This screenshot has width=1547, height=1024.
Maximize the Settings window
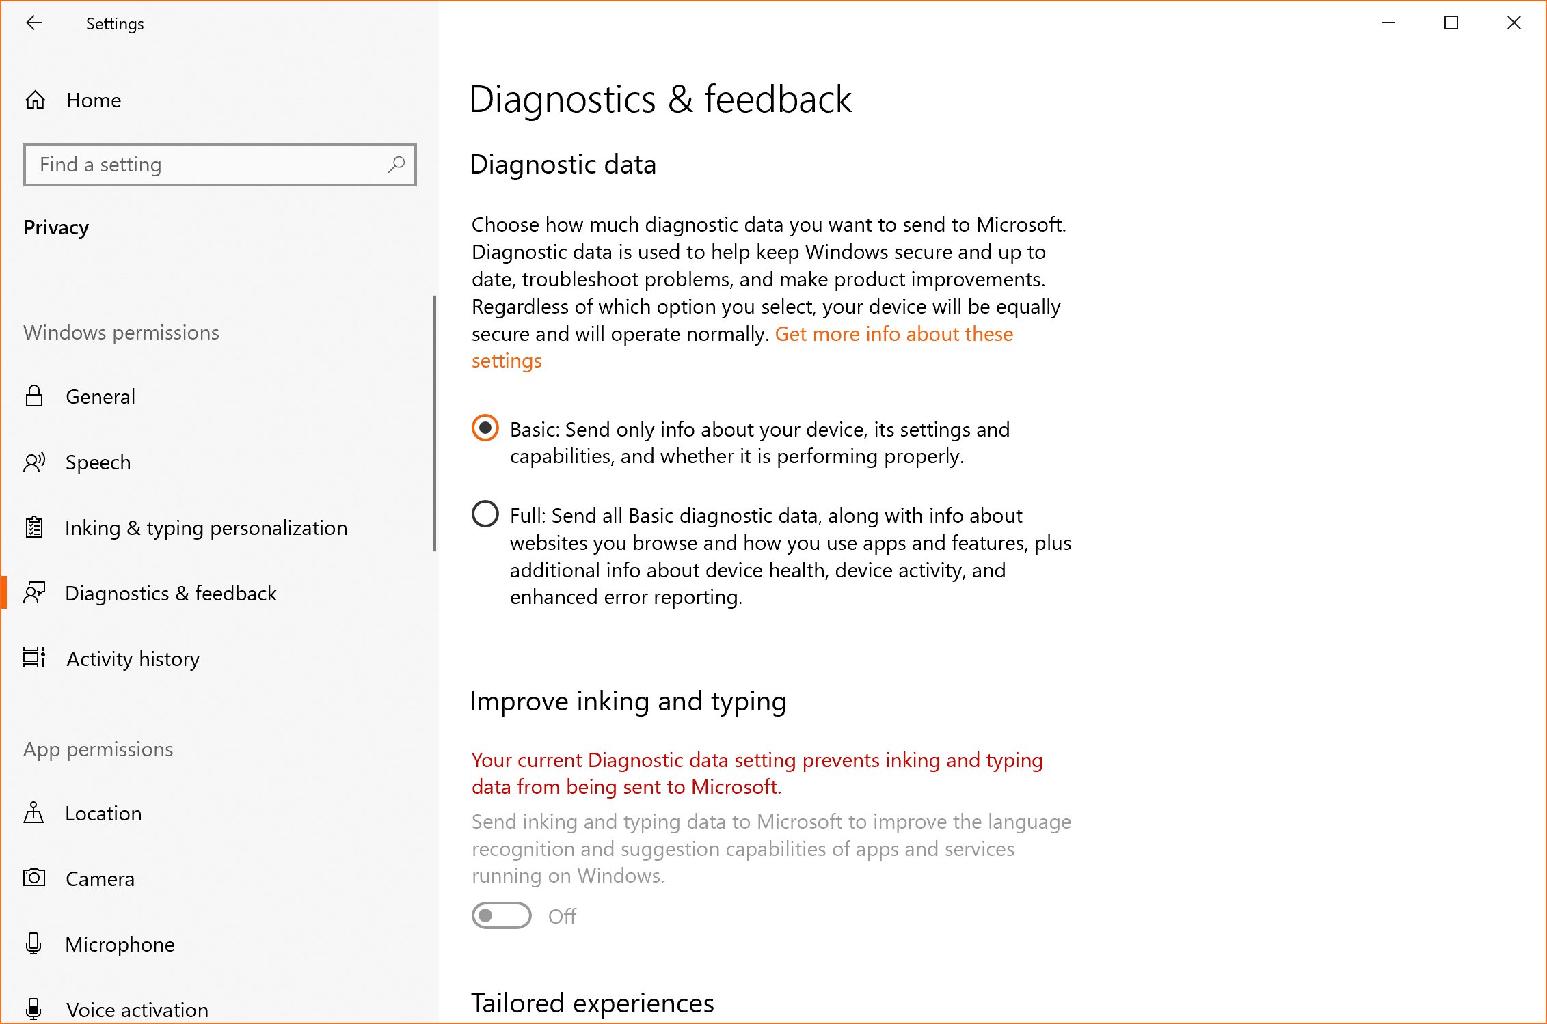[x=1451, y=23]
